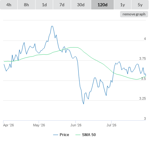View the 5y price range
Image resolution: width=149 pixels, height=143 pixels.
(x=140, y=5)
